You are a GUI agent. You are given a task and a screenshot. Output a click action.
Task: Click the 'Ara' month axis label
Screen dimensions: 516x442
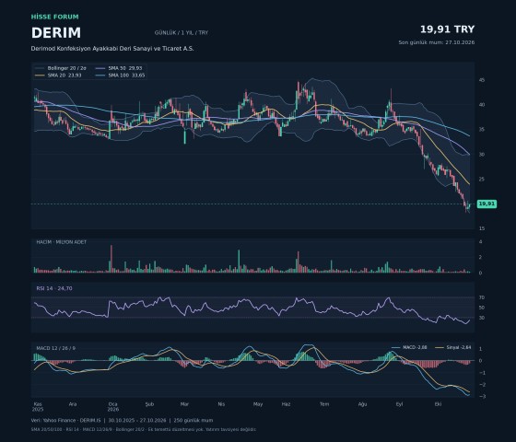click(x=73, y=404)
